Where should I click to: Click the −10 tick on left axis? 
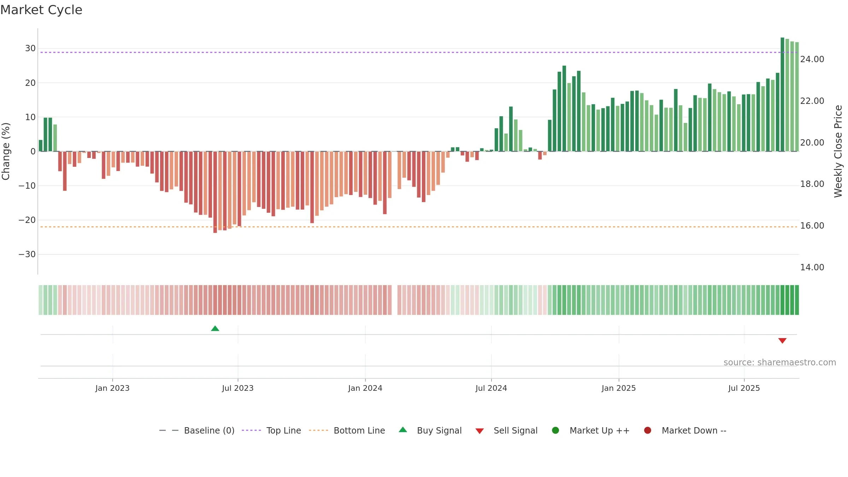27,185
